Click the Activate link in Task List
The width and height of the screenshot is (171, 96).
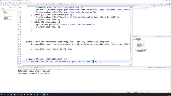coord(153,8)
